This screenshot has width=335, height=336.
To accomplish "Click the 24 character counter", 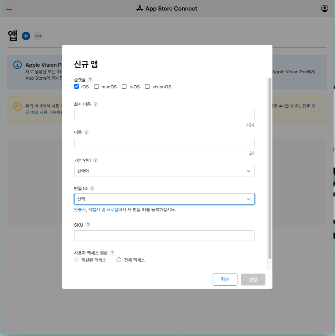I will [252, 153].
